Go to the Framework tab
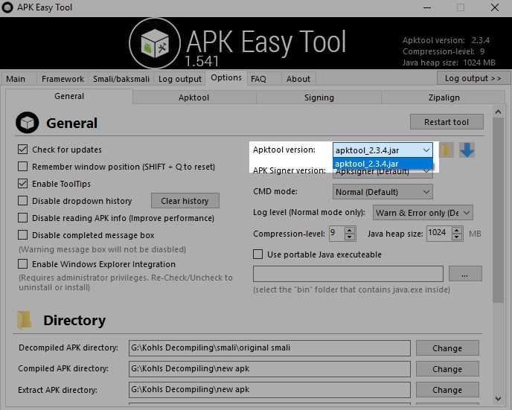The width and height of the screenshot is (512, 410). tap(63, 79)
